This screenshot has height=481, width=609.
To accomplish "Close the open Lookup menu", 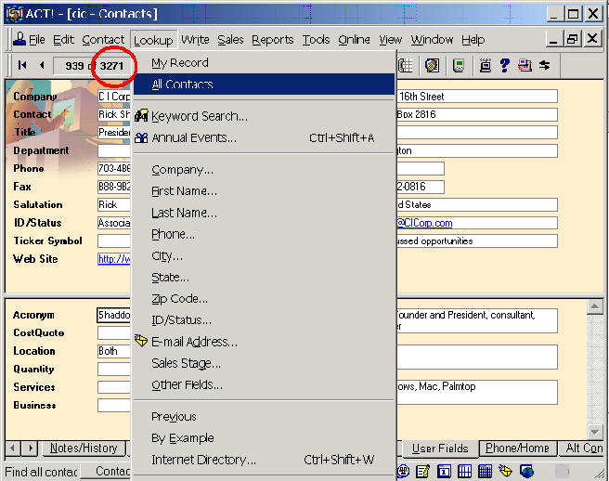I will point(153,40).
